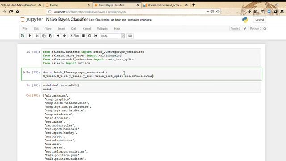
Task: Copy selected cells icon
Action: (44, 36)
